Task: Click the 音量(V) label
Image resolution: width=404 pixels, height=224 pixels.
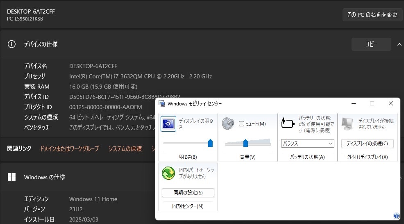Action: point(247,157)
